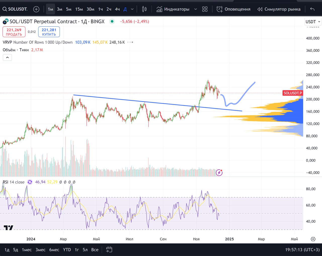Click the КУПИТЬ buy button 221,281
322x256 pixels.
pyautogui.click(x=49, y=32)
